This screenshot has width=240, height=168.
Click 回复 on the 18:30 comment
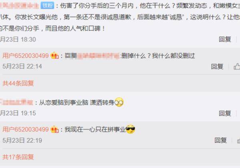[x=225, y=39]
